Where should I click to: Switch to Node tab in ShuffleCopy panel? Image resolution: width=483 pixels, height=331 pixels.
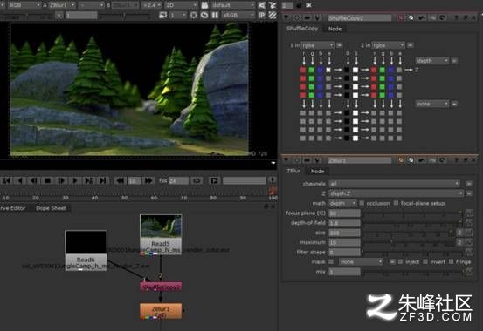pyautogui.click(x=335, y=29)
